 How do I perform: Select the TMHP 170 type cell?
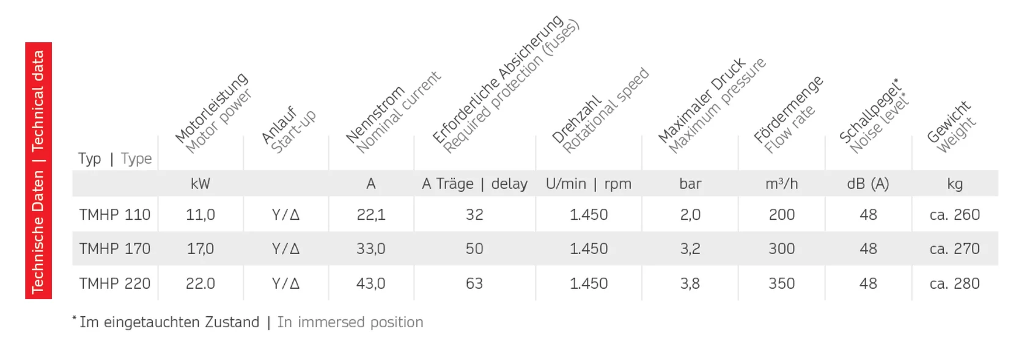click(114, 249)
